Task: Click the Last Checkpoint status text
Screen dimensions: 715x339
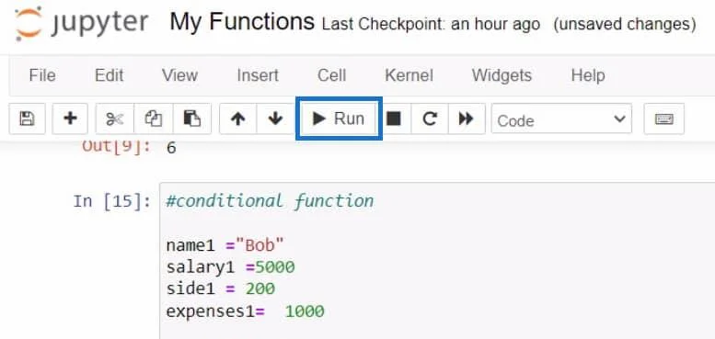Action: tap(431, 24)
